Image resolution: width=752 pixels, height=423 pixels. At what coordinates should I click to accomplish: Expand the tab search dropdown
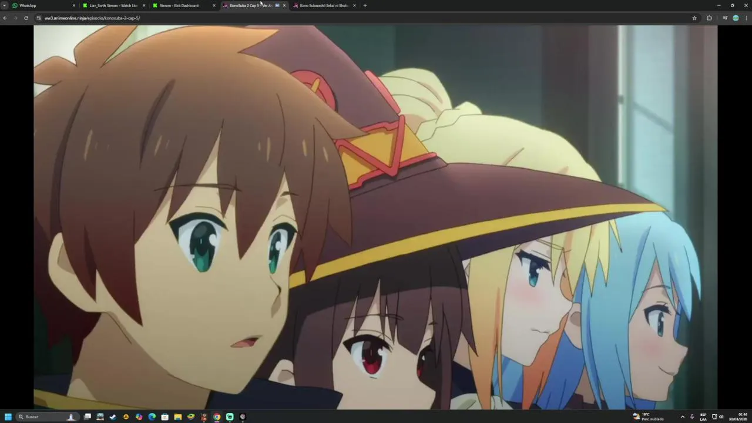[4, 5]
